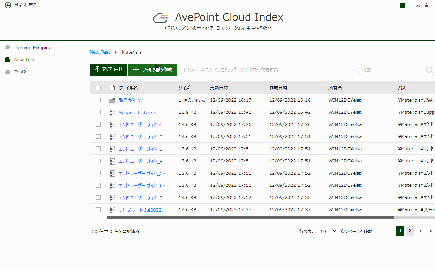This screenshot has height=270, width=435.
Task: Open the green list icon beside admin
Action: pos(403,6)
